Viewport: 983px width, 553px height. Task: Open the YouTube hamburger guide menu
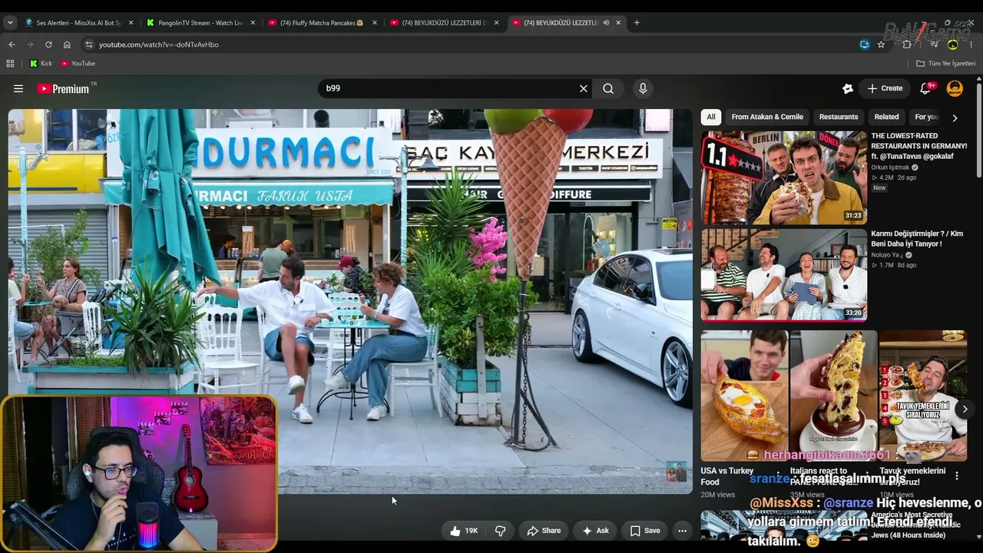[18, 88]
